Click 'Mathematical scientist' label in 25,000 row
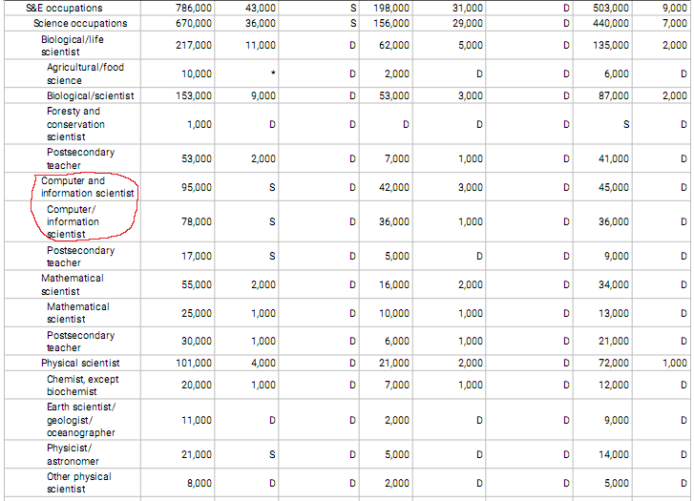Screen dimensions: 694x501 click(78, 313)
